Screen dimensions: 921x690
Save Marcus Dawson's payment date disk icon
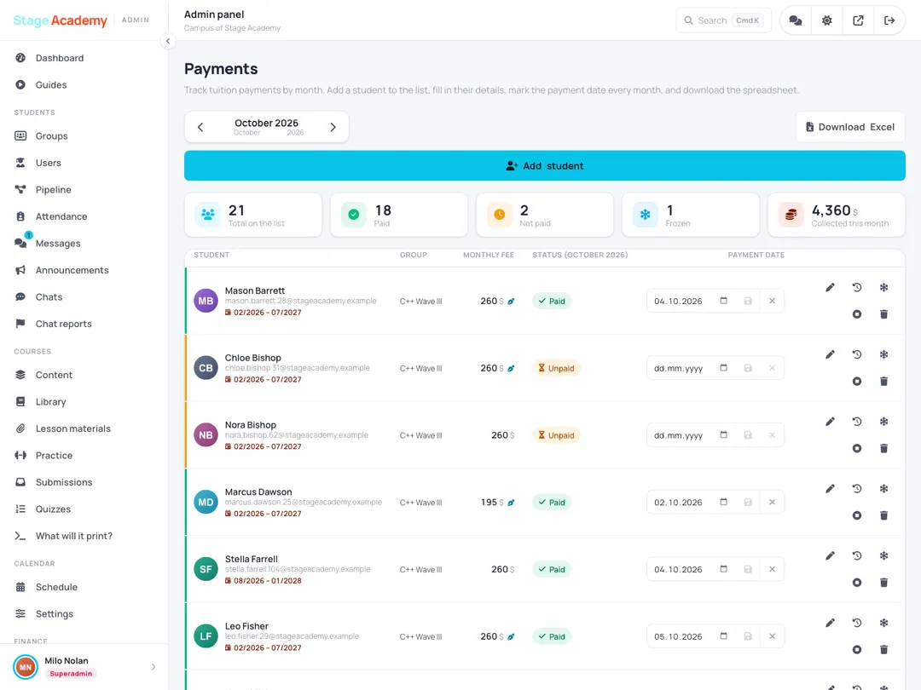[x=748, y=503]
